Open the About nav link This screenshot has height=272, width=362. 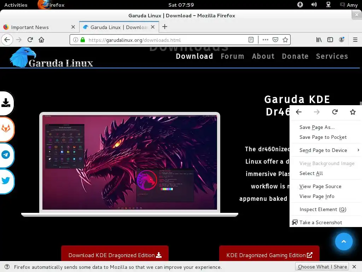coord(263,56)
